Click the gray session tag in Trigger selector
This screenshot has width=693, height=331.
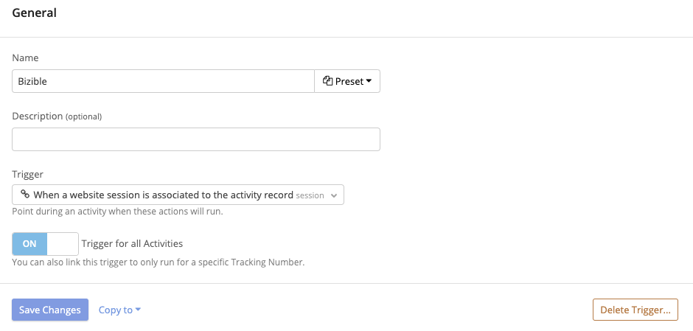point(310,195)
